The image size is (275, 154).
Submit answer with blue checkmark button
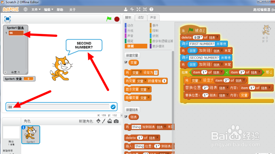click(113, 107)
